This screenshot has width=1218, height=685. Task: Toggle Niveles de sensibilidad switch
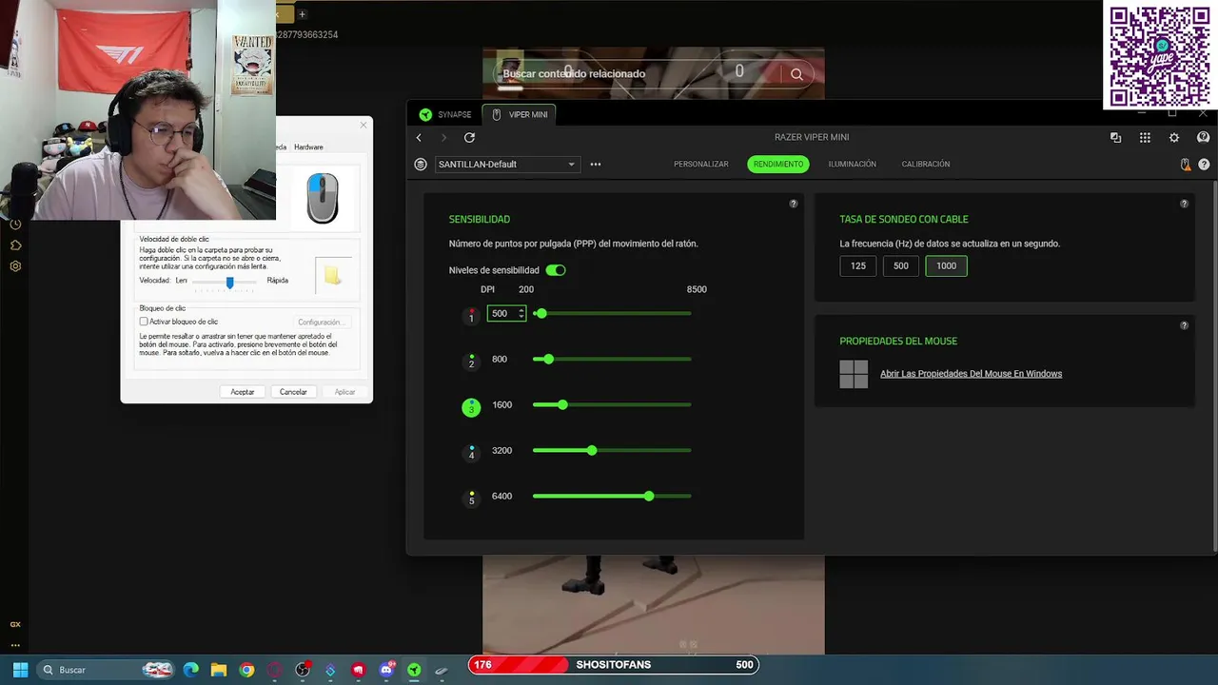point(556,270)
